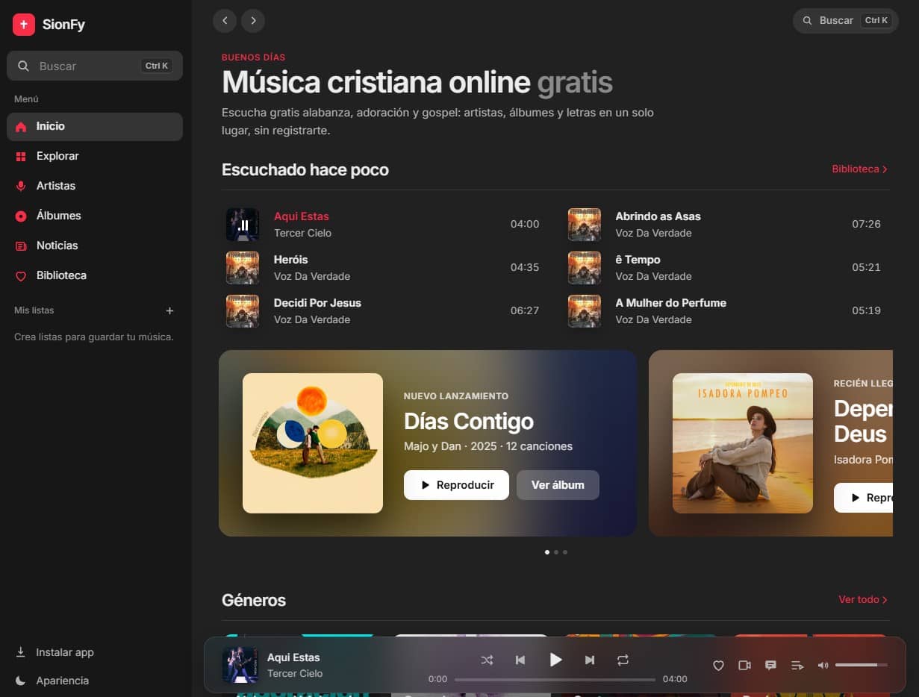
Task: Open Noticias in the sidebar menu
Action: pos(95,246)
